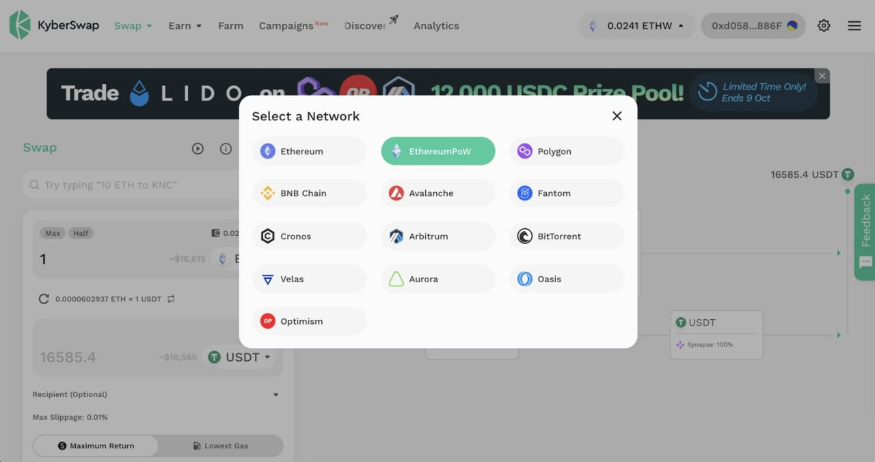The image size is (875, 462).
Task: Choose the Polygon network
Action: [x=567, y=151]
